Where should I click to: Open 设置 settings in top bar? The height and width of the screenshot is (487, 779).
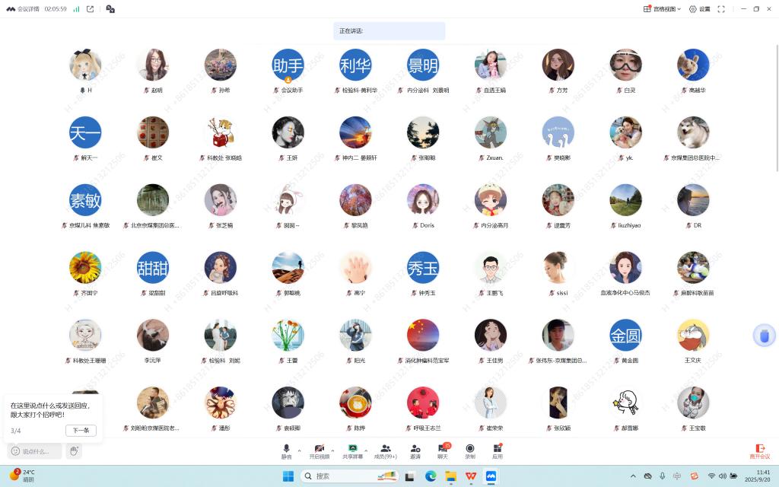pyautogui.click(x=699, y=9)
